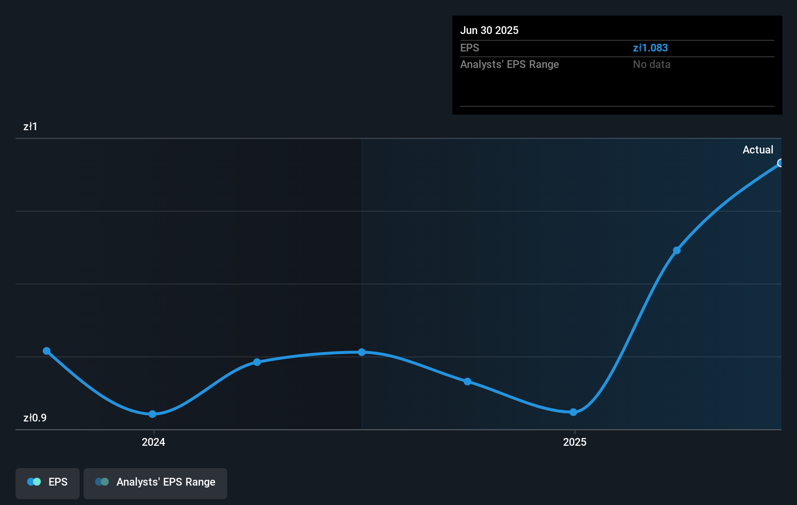The width and height of the screenshot is (797, 505).
Task: Click the EPS data point just before 2025 low
Action: pos(467,382)
